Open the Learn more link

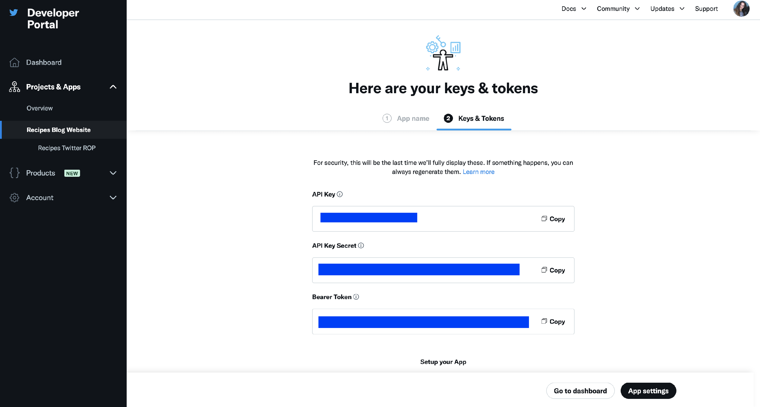tap(478, 172)
